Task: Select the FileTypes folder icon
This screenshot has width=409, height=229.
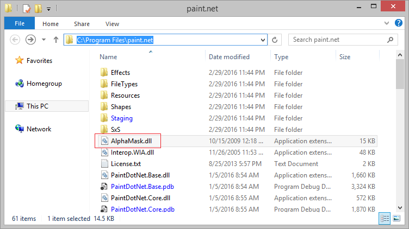Action: [104, 84]
